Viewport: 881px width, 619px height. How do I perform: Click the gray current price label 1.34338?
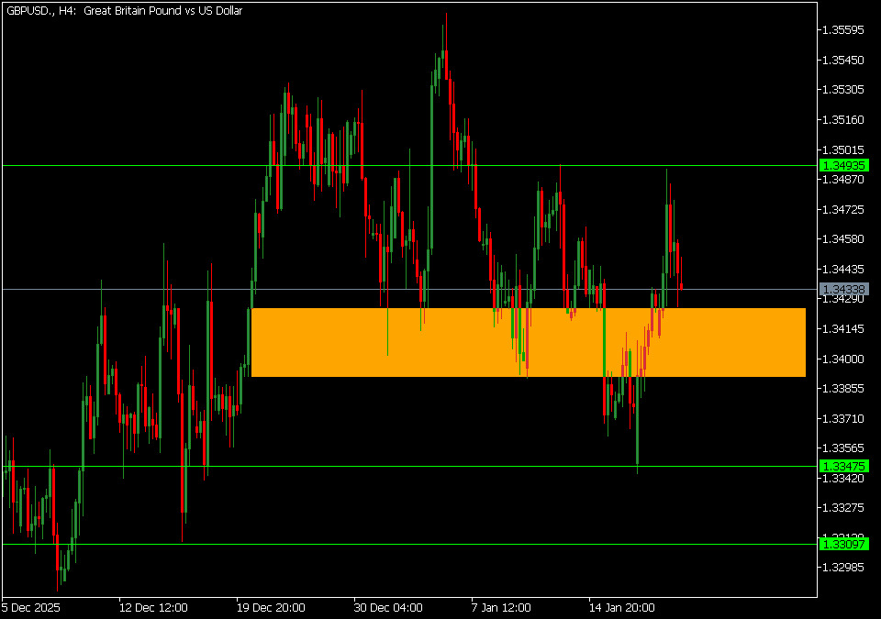tap(842, 289)
